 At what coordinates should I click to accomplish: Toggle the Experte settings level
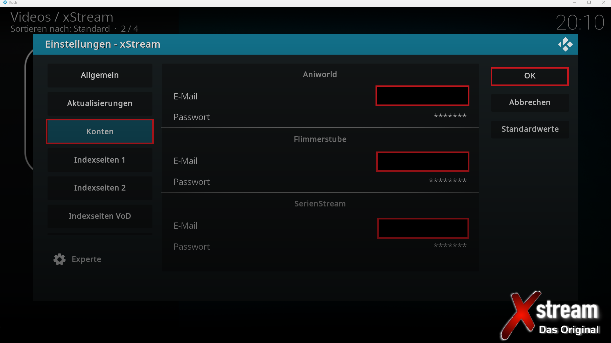[x=86, y=259]
